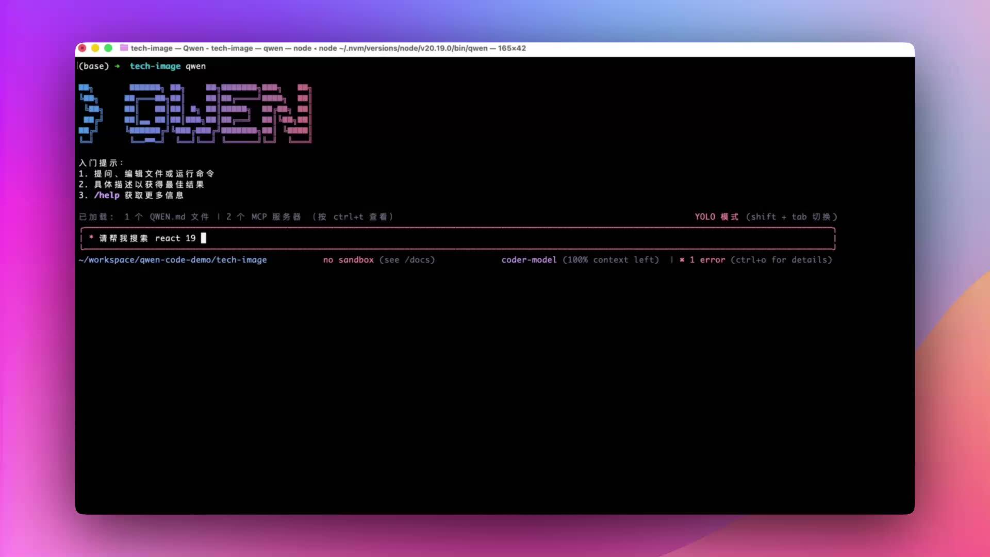Screen dimensions: 990x557
Task: Click the /help command text
Action: point(107,195)
